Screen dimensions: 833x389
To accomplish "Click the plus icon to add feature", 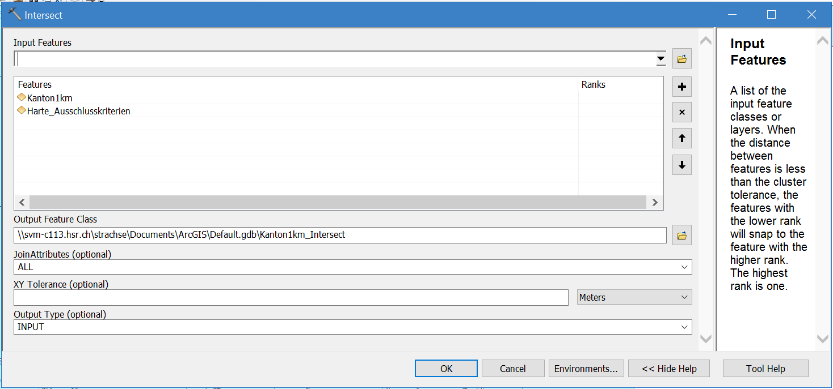I will pos(681,87).
